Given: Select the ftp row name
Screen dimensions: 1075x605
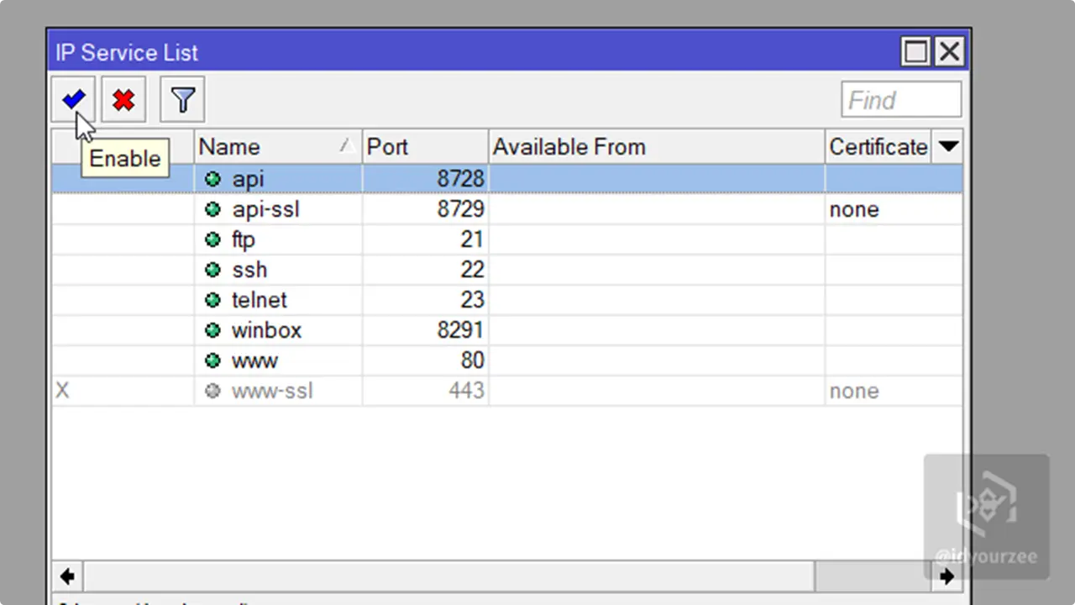Looking at the screenshot, I should tap(244, 239).
